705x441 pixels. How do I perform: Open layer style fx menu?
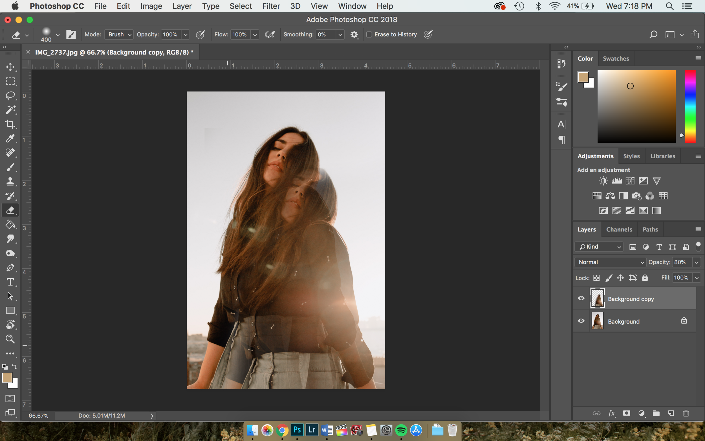point(612,413)
